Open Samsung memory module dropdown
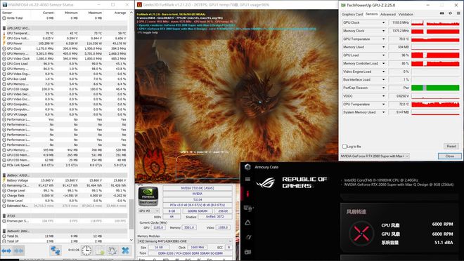Viewport: 464px width, 261px height. coord(185,241)
